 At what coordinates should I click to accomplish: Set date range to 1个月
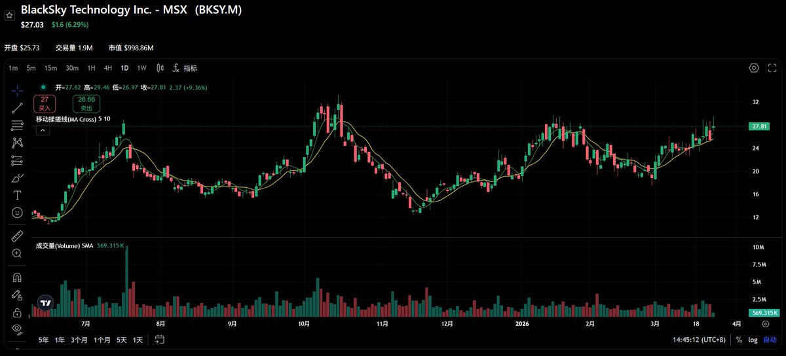(x=102, y=340)
